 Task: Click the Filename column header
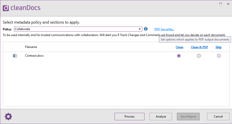31,47
